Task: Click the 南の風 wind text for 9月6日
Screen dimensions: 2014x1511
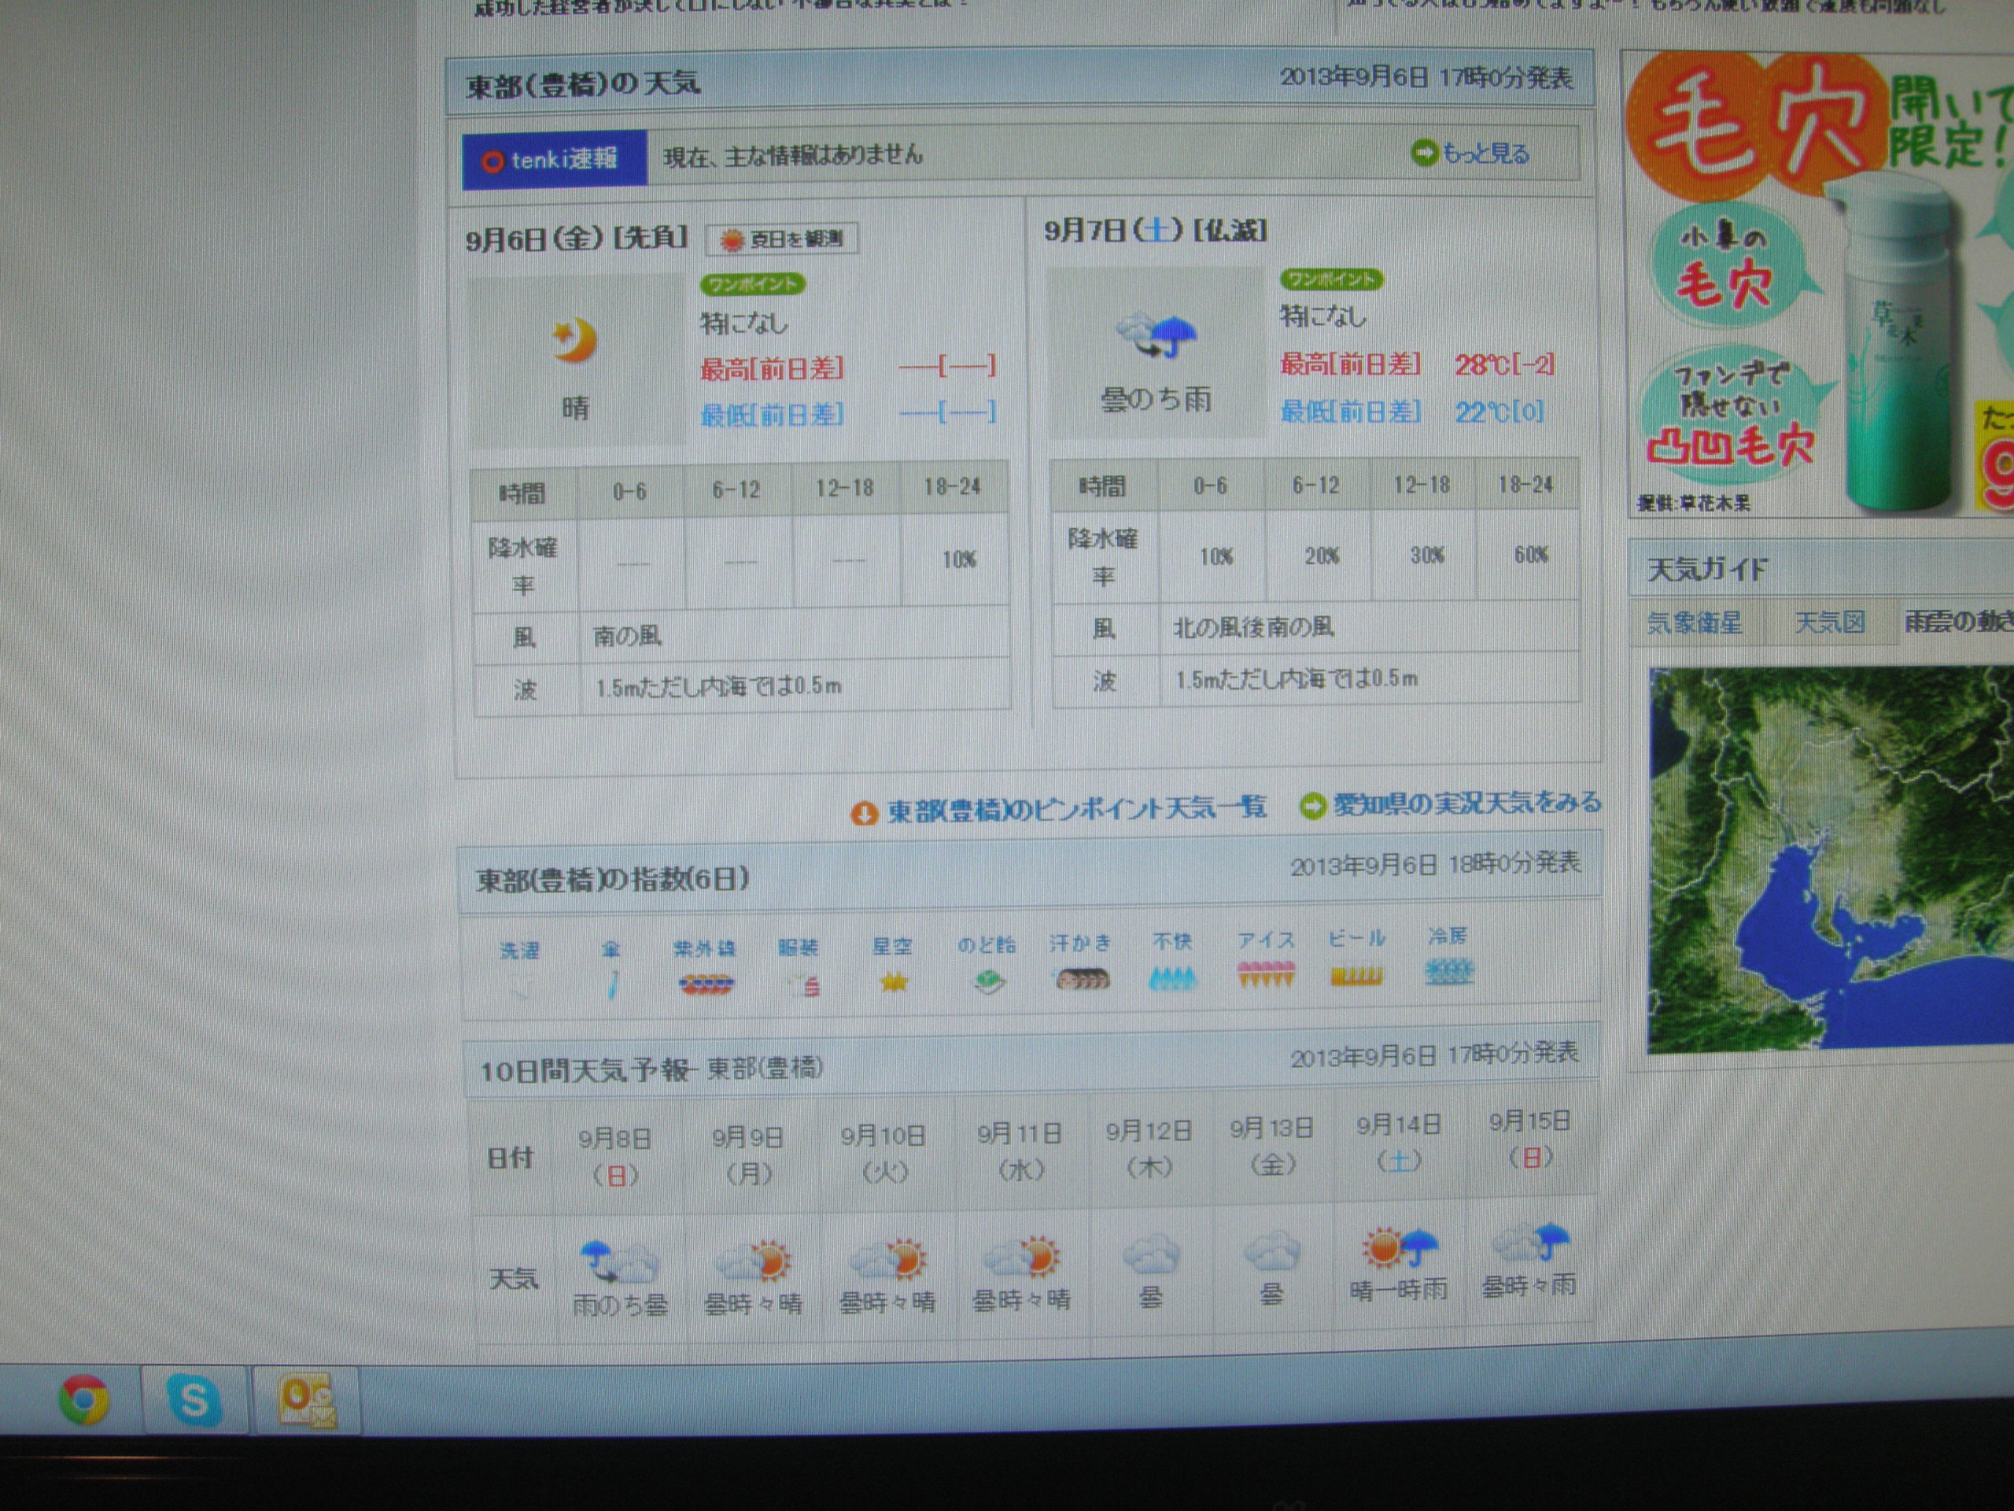Action: (x=627, y=636)
